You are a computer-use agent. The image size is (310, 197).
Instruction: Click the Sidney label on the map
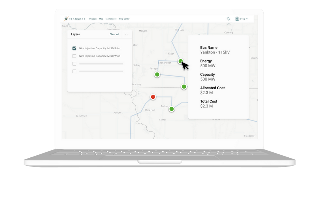[137, 65]
